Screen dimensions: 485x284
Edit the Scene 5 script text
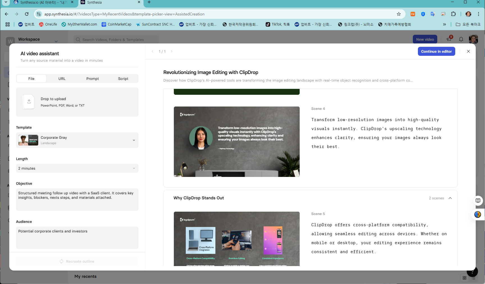coord(379,238)
